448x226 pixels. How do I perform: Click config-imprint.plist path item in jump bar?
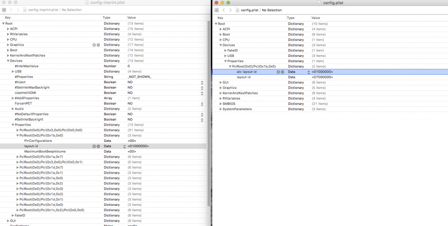pos(43,10)
